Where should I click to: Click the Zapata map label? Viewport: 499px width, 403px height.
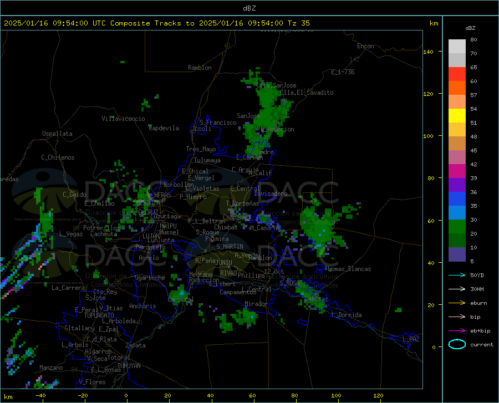click(136, 345)
